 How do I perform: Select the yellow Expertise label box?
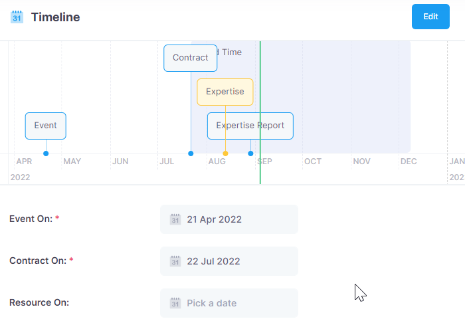point(225,92)
